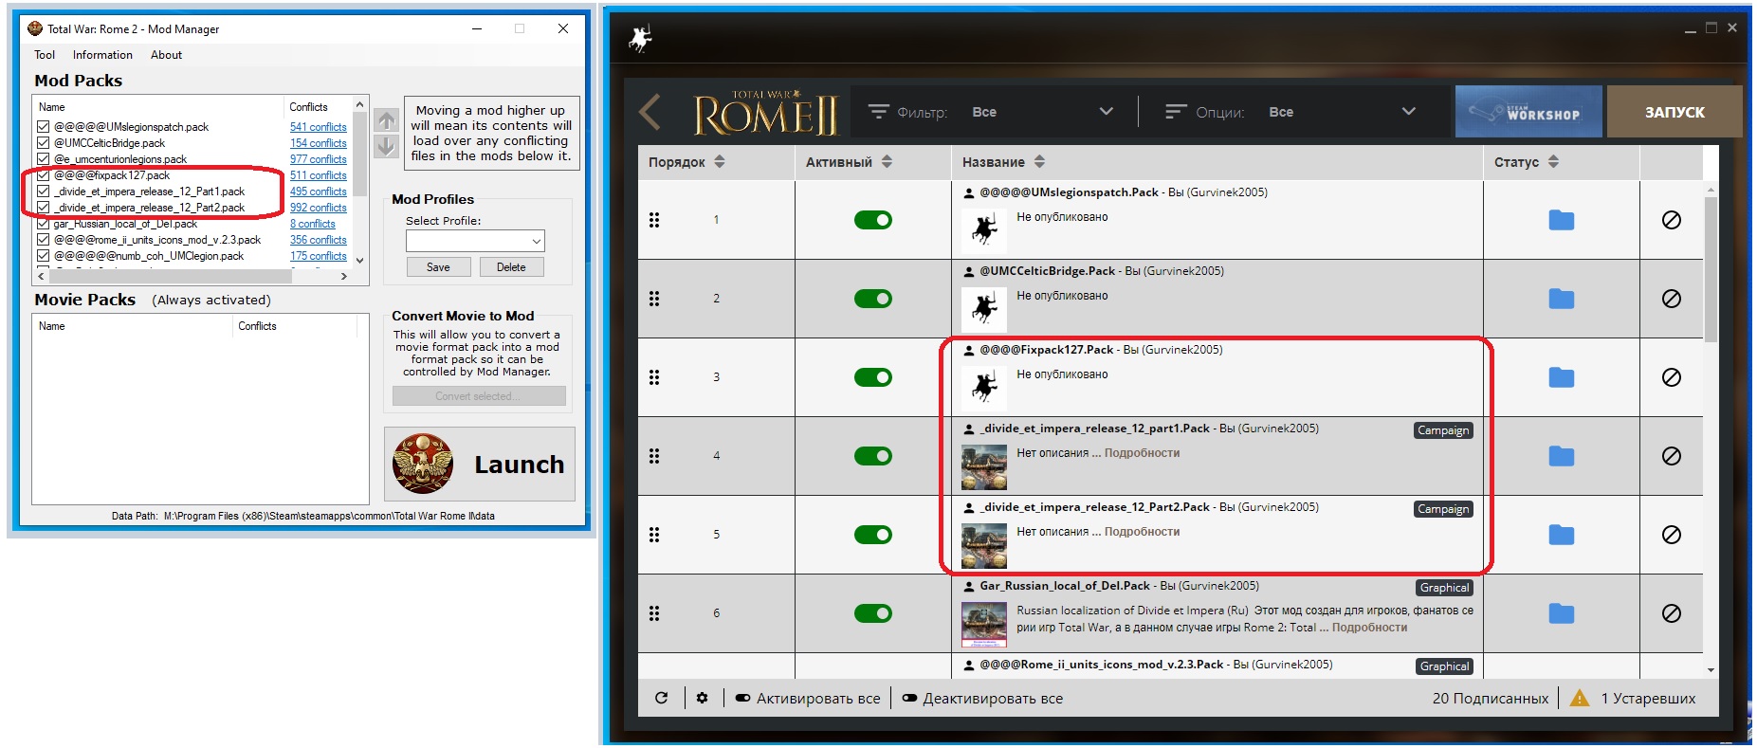The height and width of the screenshot is (748, 1757).
Task: Click the refresh icon in launcher footer
Action: 662,698
